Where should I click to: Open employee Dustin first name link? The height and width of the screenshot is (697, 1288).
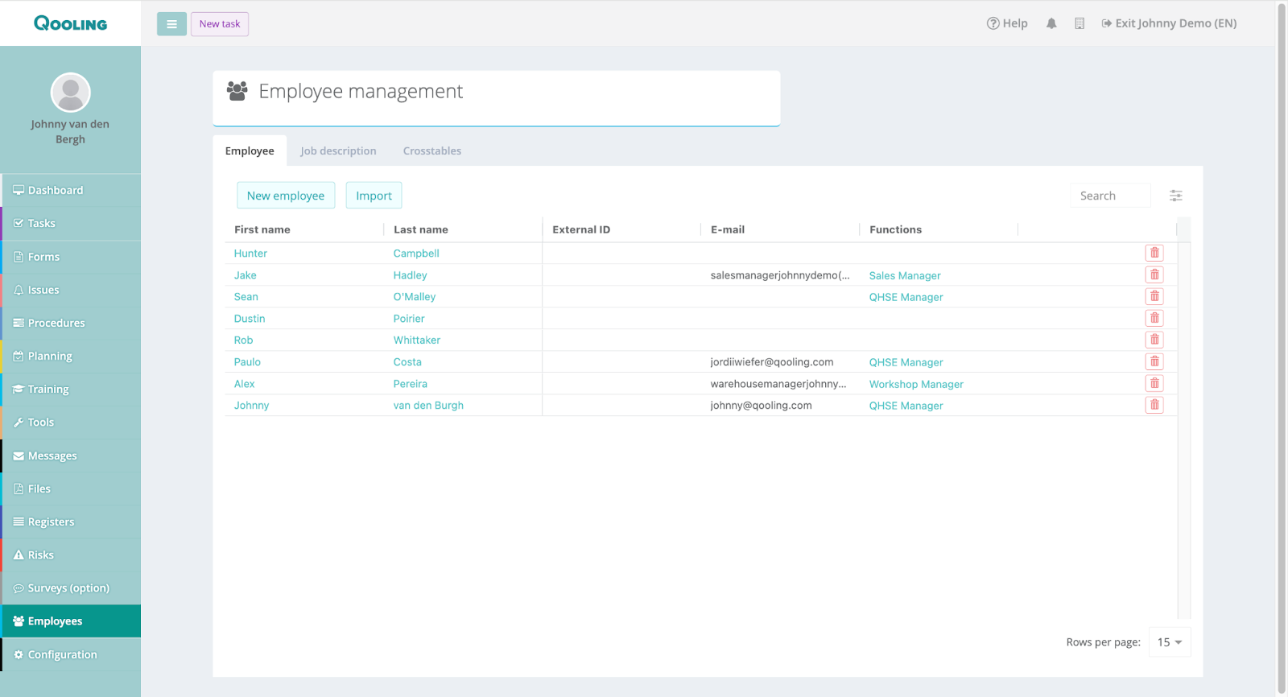[x=250, y=319]
